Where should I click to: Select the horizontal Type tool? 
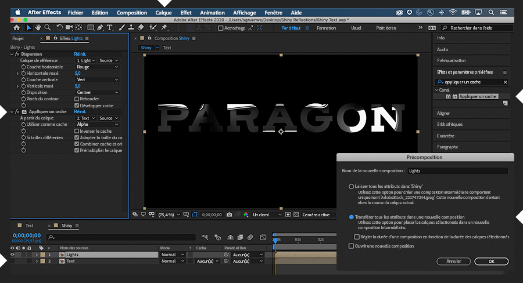pyautogui.click(x=110, y=27)
